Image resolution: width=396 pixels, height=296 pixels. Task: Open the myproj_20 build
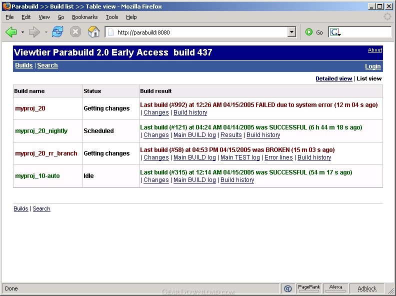coord(30,108)
